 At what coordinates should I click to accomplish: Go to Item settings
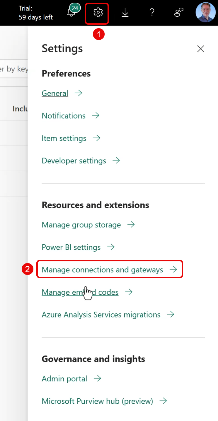64,138
